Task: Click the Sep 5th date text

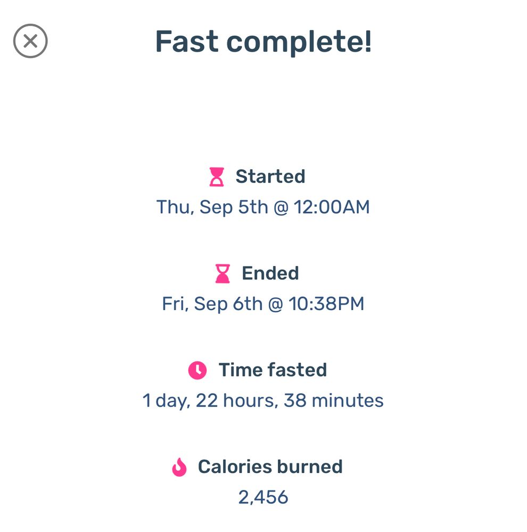Action: click(x=234, y=207)
